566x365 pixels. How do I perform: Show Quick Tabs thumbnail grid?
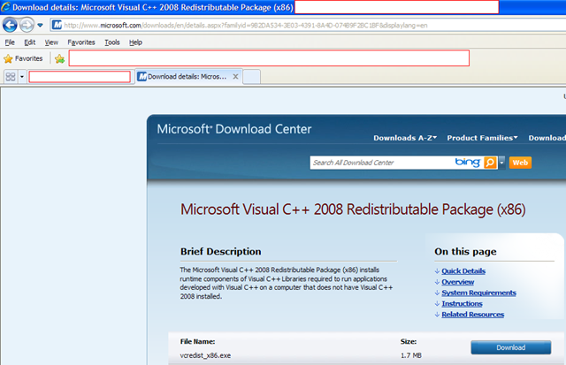coord(11,77)
